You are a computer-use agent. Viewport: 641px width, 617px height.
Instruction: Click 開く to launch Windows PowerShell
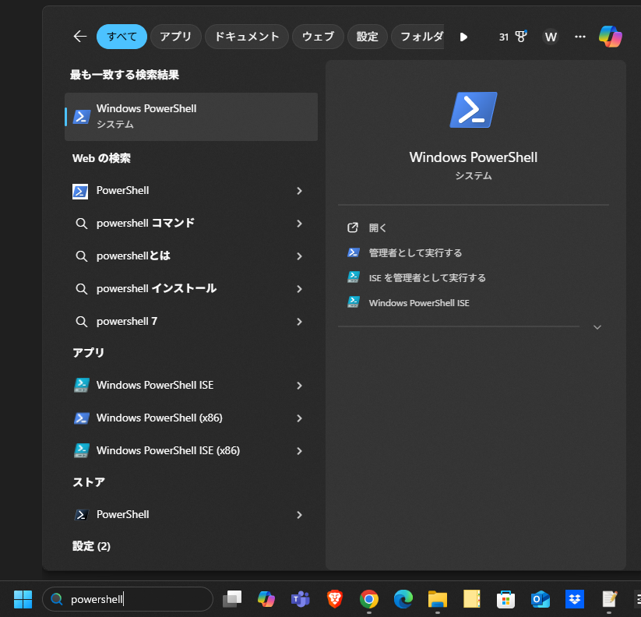tap(378, 227)
